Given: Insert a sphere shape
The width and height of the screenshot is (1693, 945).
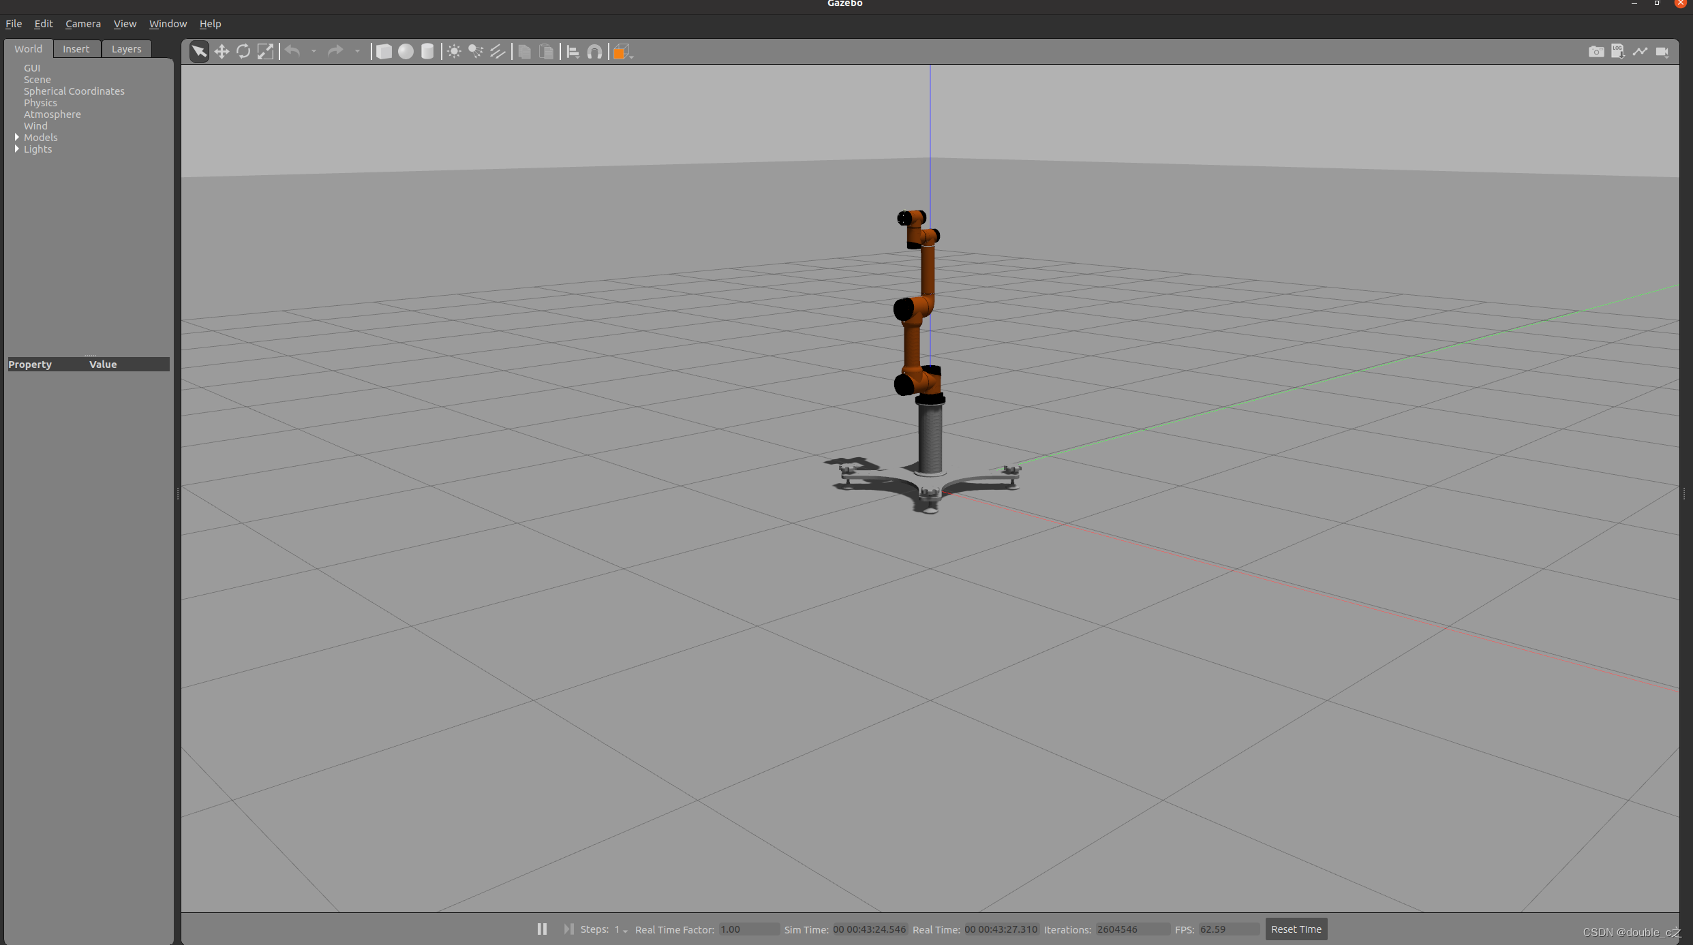Looking at the screenshot, I should (406, 52).
